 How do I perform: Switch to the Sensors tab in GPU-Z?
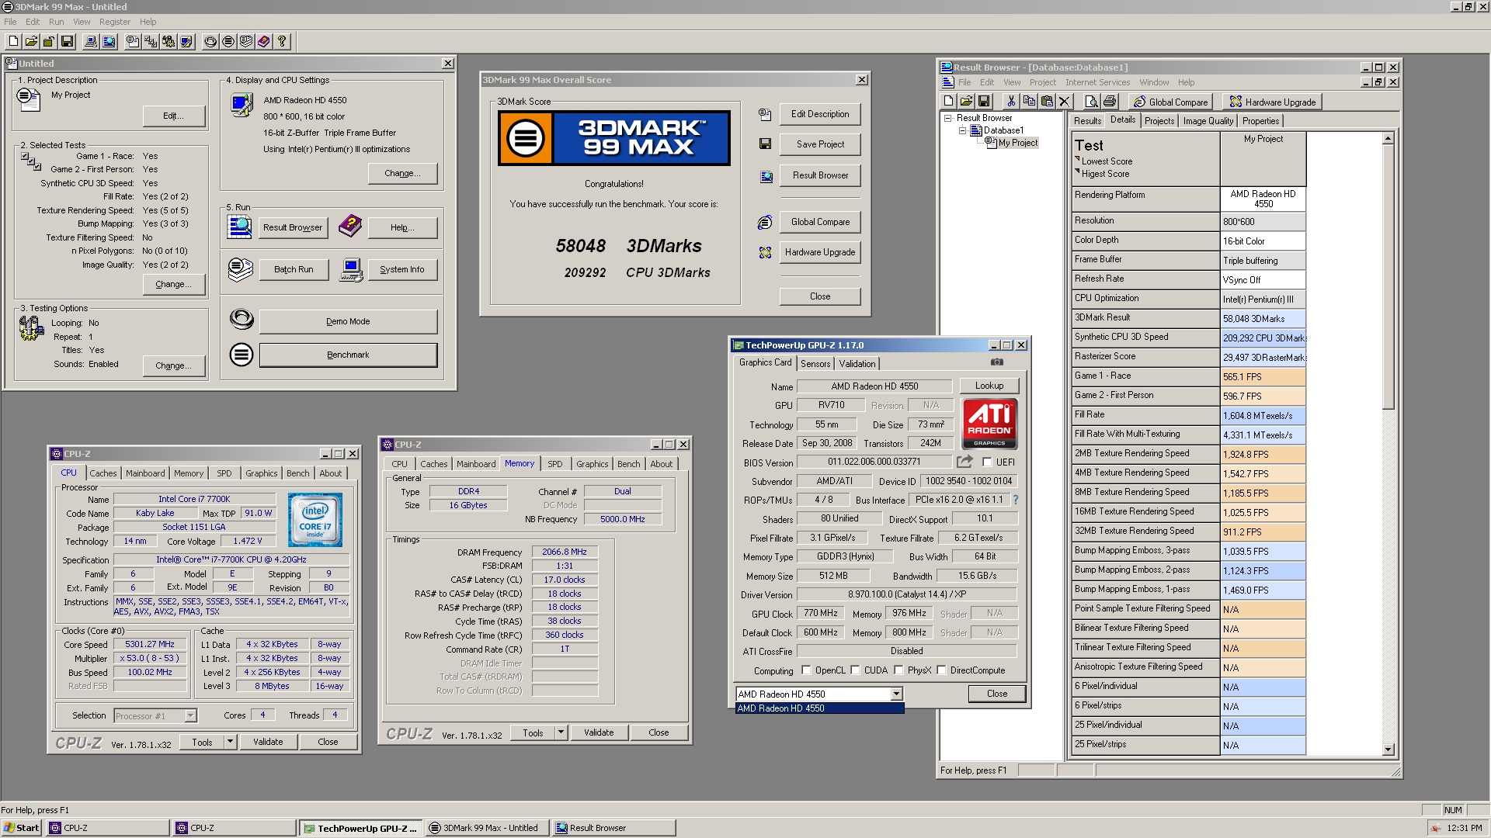[815, 363]
